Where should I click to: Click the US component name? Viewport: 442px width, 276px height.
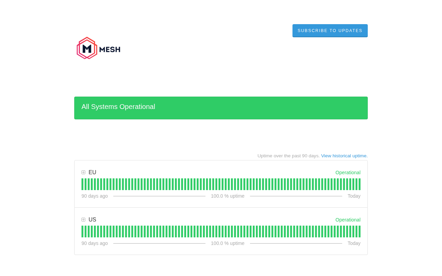coord(93,220)
